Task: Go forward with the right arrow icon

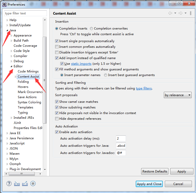Action: [x=181, y=13]
